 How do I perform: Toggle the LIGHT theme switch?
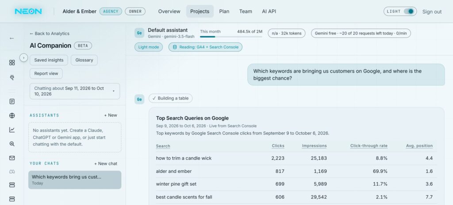coord(409,11)
